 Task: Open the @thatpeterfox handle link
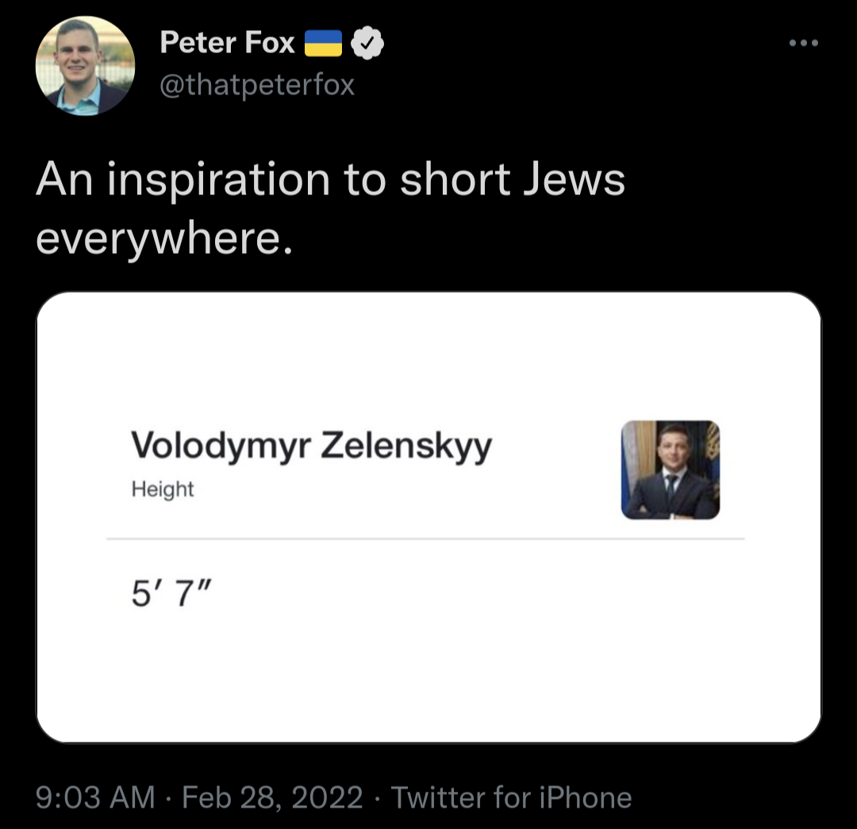click(x=257, y=84)
